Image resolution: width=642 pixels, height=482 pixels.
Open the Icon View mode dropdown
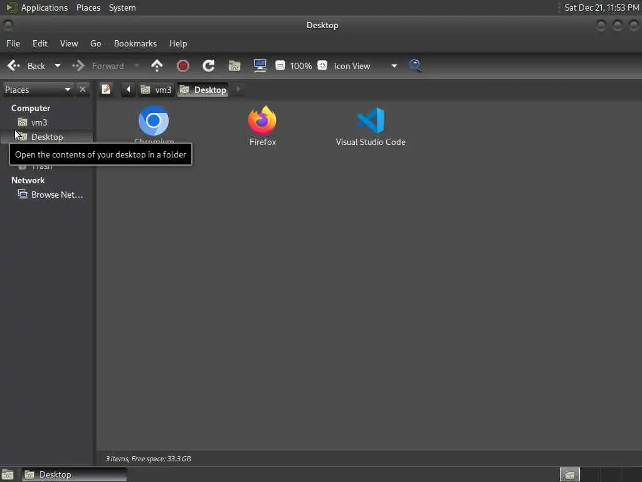point(365,66)
